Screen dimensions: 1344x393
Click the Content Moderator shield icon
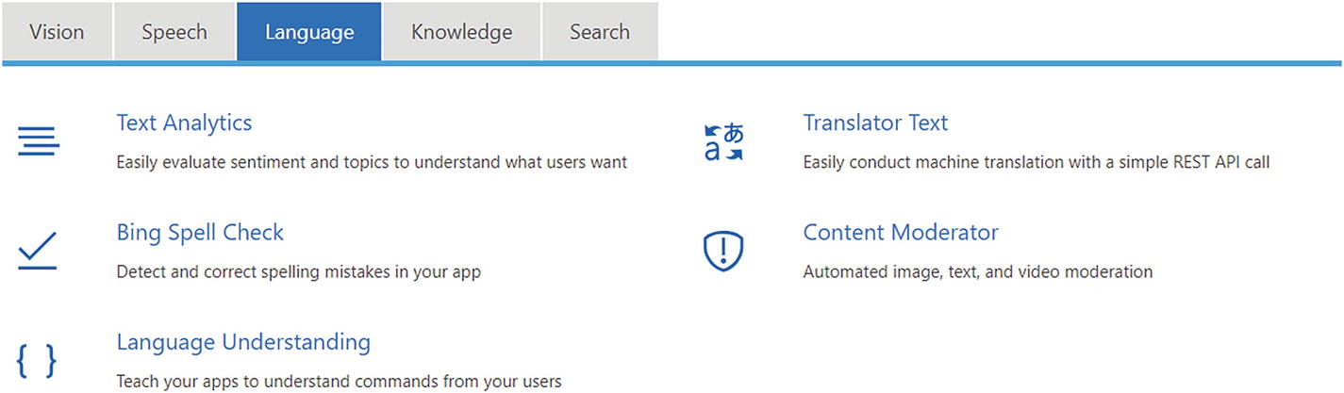724,252
